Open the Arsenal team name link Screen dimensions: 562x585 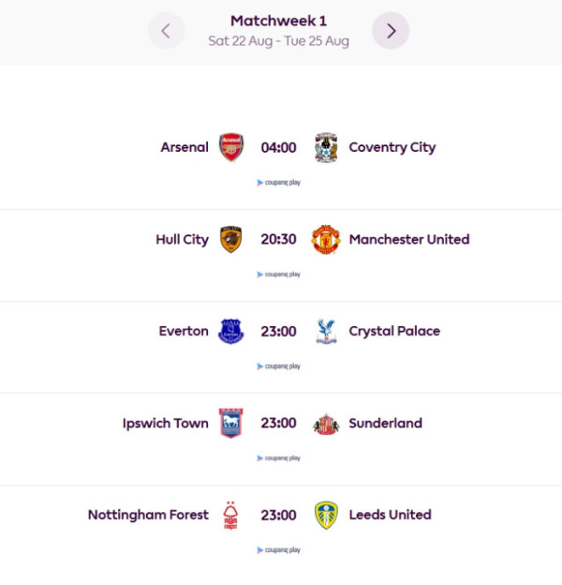tap(185, 147)
